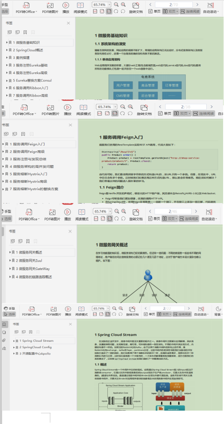224x424 pixels.
Task: Toggle 双页 view in 2/22 window
Action: click(164, 314)
